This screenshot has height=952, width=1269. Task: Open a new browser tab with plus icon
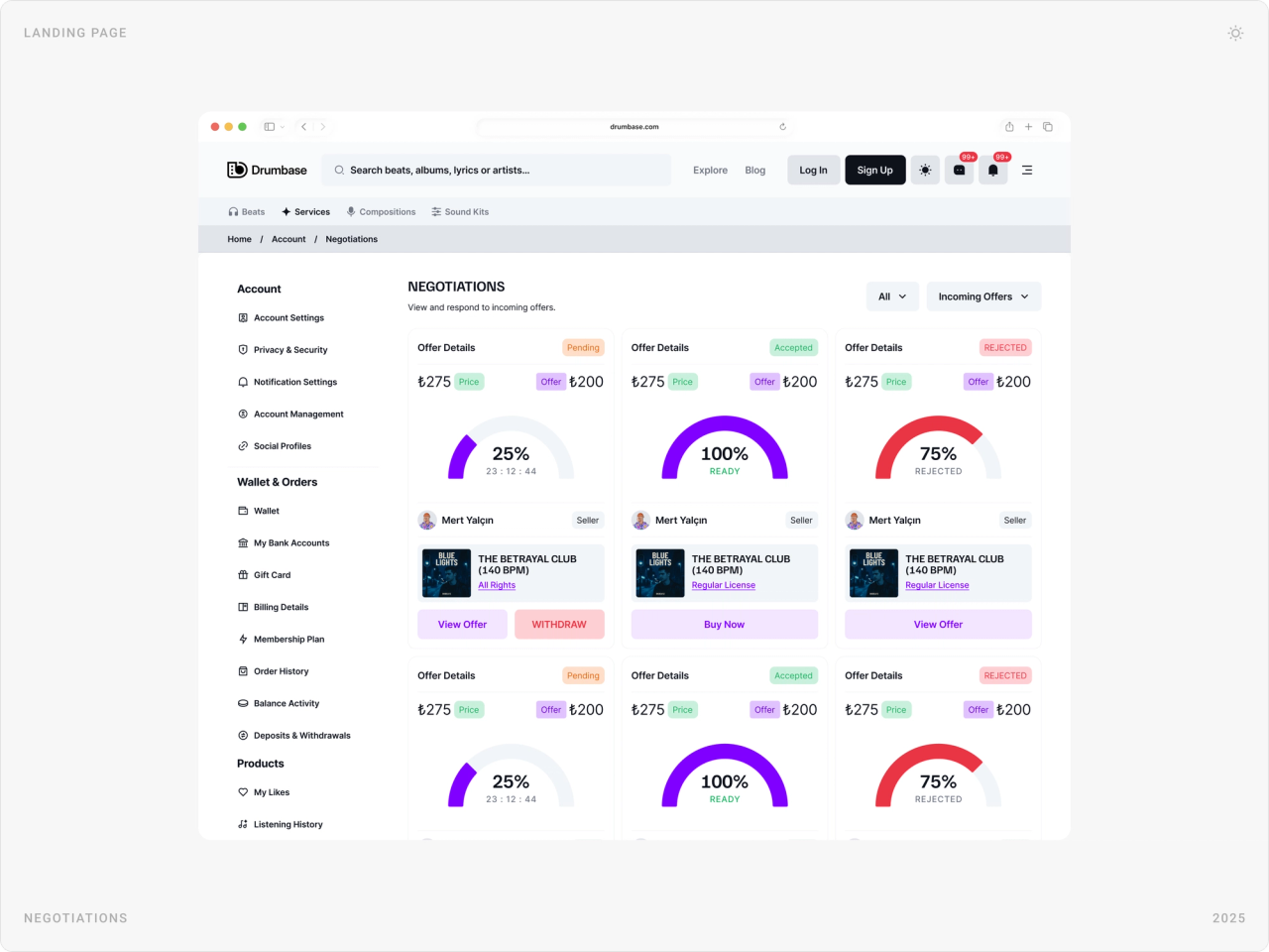(x=1028, y=127)
